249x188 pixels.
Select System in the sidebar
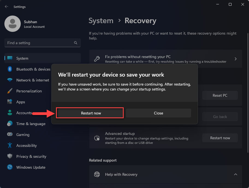tap(22, 58)
